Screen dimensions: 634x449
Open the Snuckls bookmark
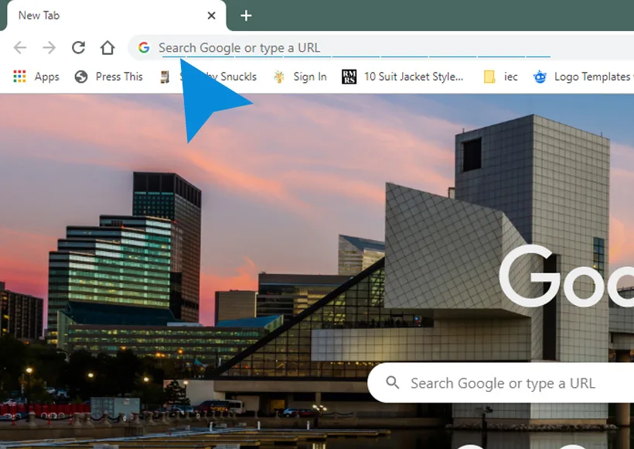coord(218,77)
